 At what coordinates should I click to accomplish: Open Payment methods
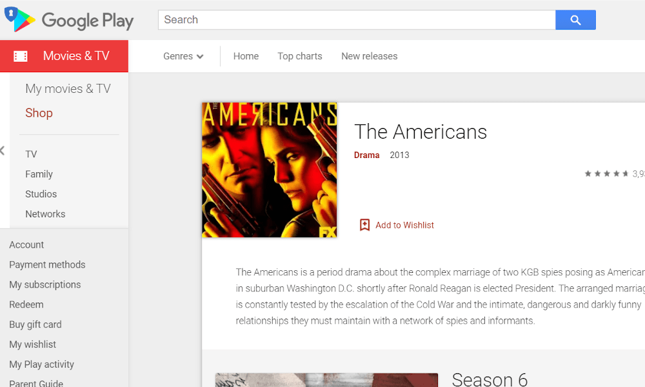click(47, 265)
